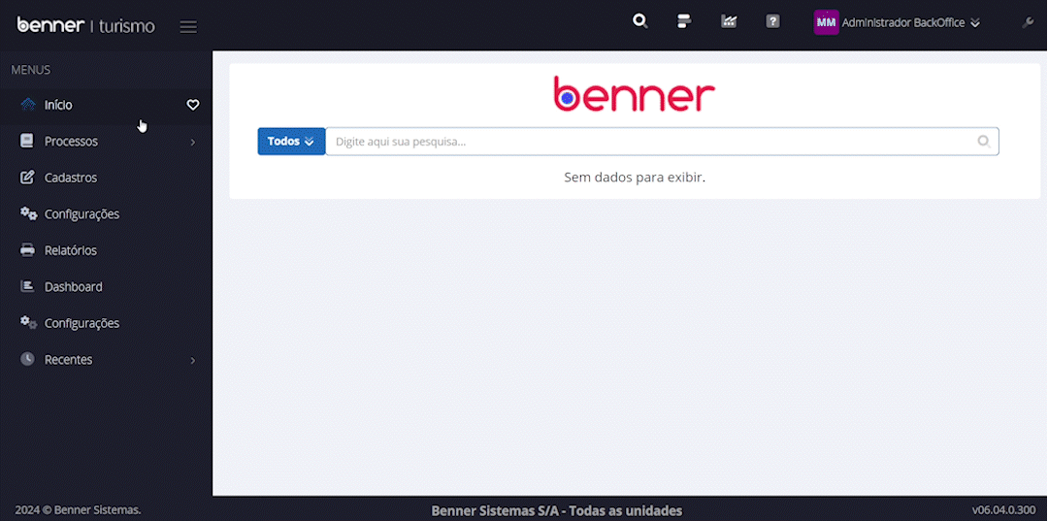The height and width of the screenshot is (521, 1048).
Task: Click the version v06.04.0.300 text
Action: click(1004, 509)
